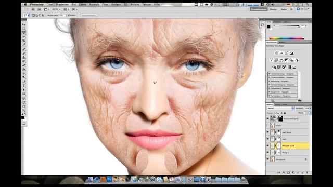Launch Bridge from the application bar
Screen dimensions: 333x187
(x=33, y=9)
